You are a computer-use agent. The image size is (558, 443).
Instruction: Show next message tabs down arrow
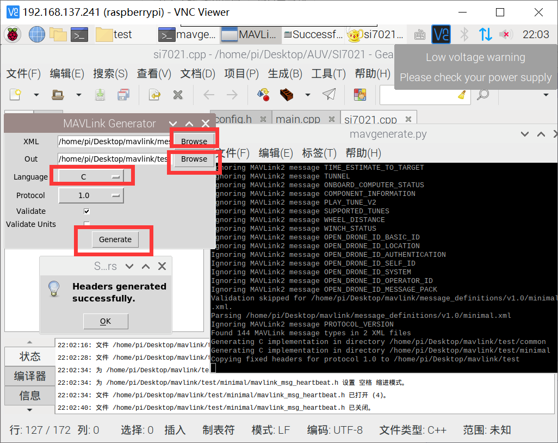(29, 410)
